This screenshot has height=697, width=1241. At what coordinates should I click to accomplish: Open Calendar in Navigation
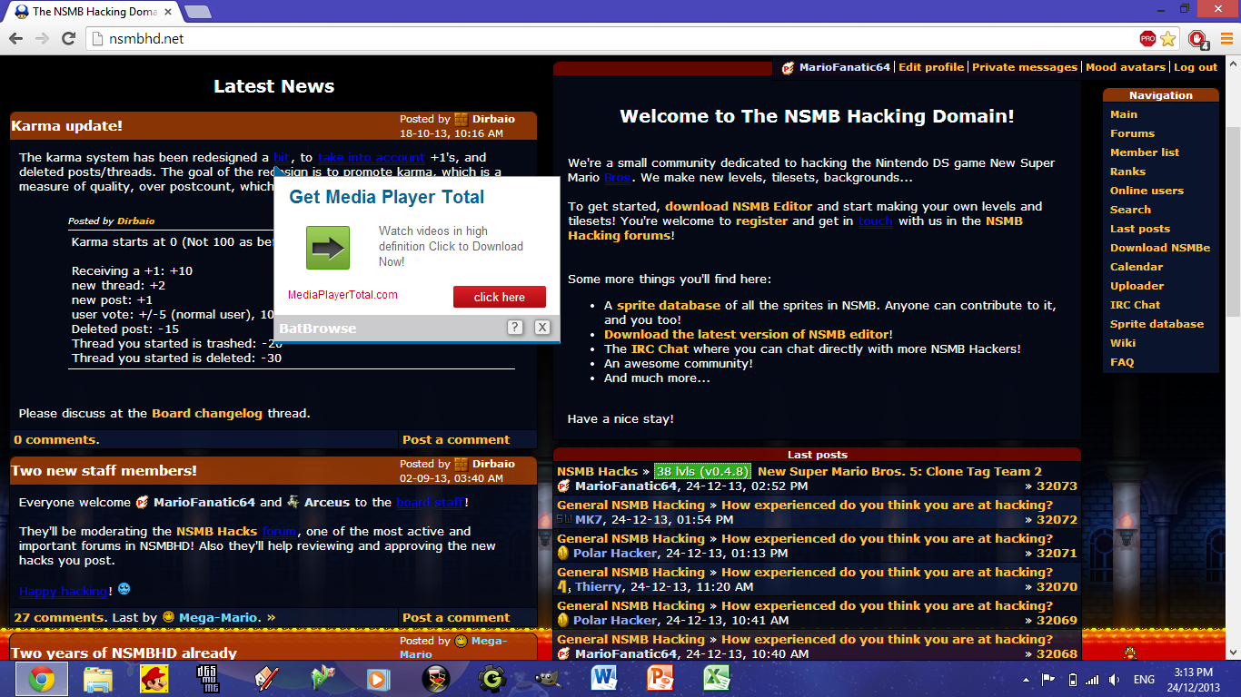pos(1137,267)
